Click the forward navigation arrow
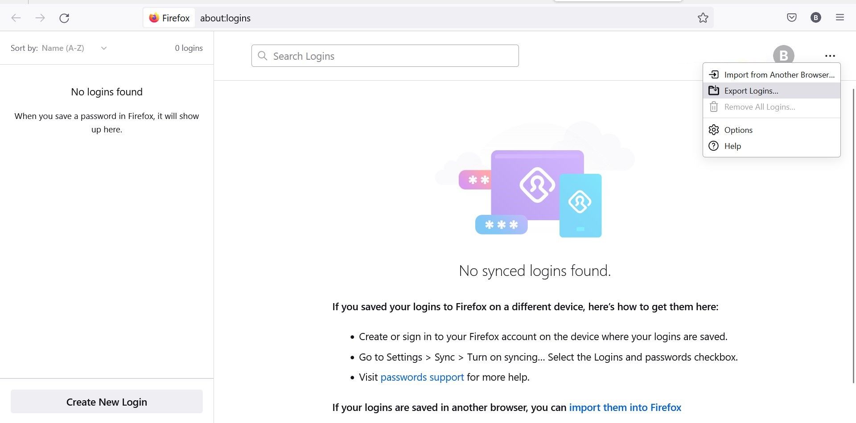 click(40, 18)
